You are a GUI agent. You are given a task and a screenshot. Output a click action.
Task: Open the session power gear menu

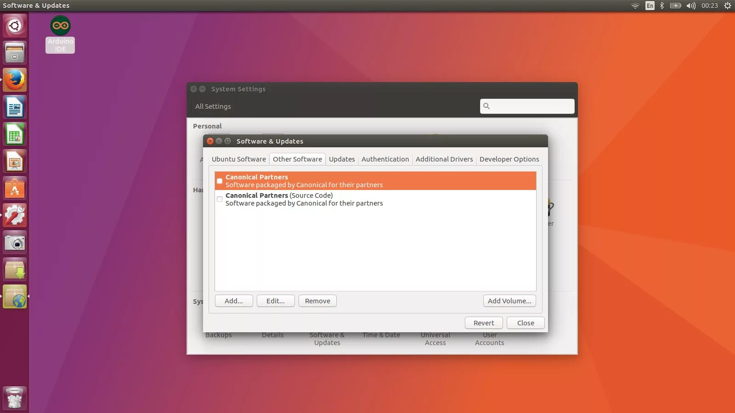(728, 6)
